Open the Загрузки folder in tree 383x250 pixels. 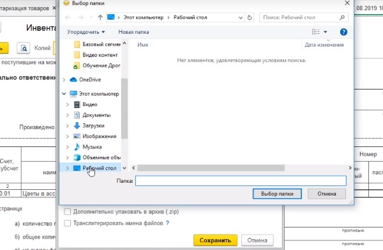pyautogui.click(x=93, y=126)
